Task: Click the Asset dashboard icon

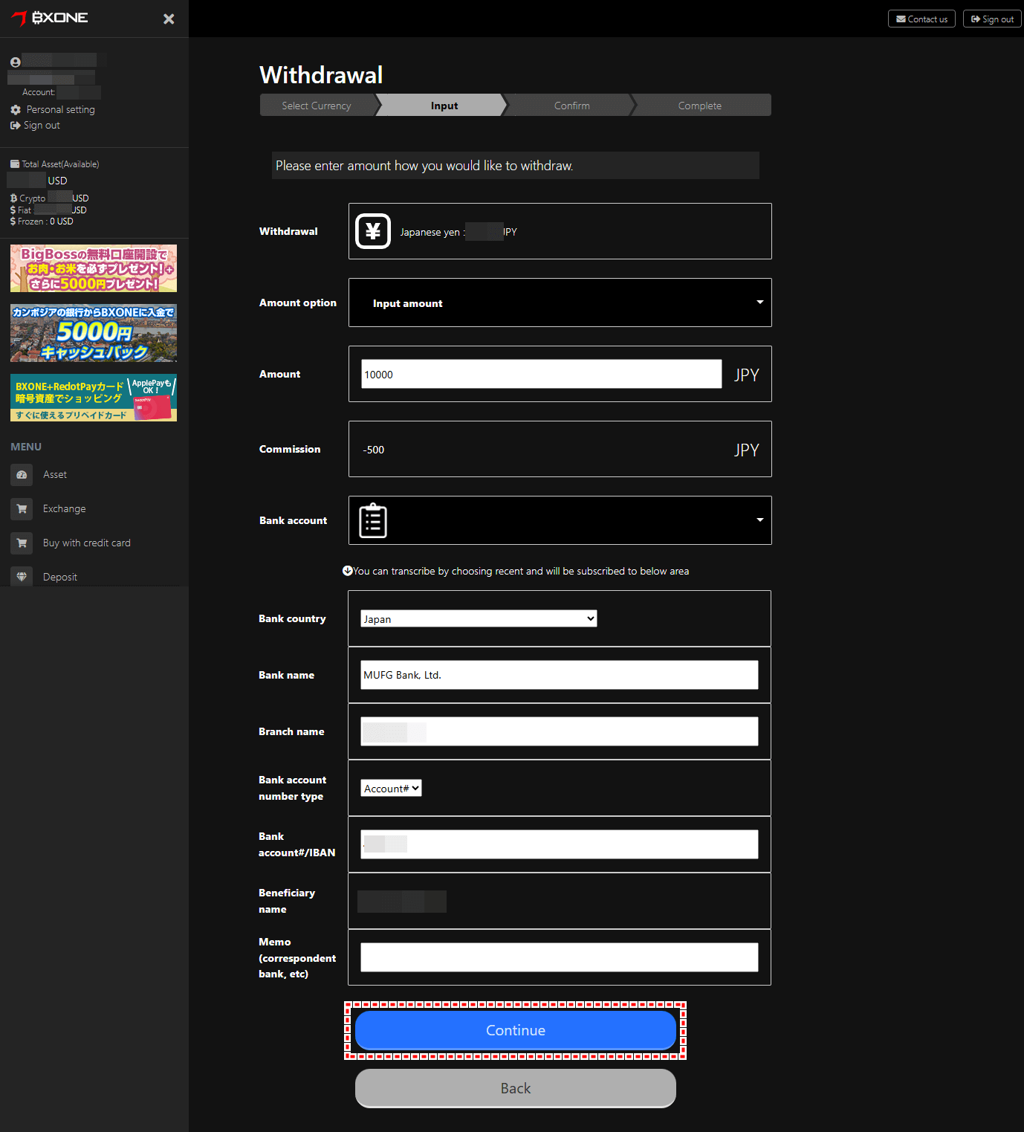Action: (22, 474)
